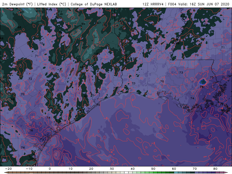Click the 30 tick label on colorbar
Screen dimensions: 232x174
(112, 169)
